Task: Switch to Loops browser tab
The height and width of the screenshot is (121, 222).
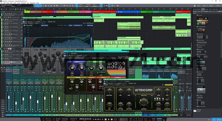Action: (x=207, y=9)
